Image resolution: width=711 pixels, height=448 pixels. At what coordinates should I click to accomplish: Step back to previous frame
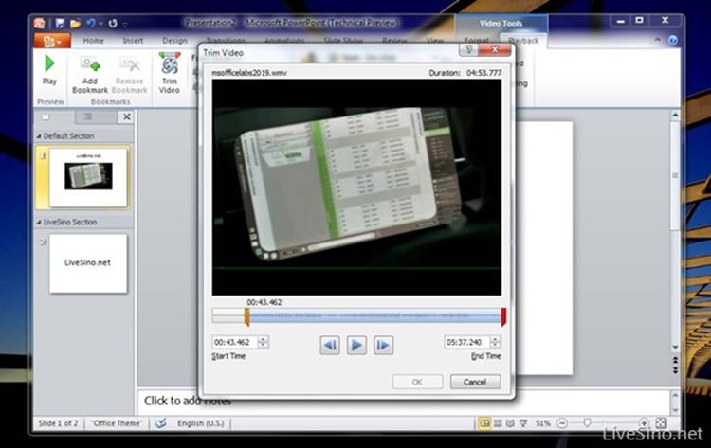pos(330,345)
